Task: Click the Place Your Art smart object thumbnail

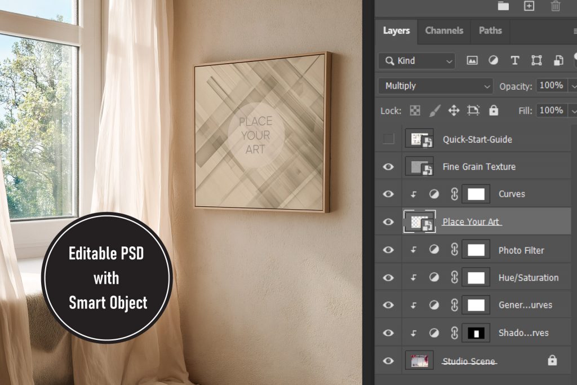Action: (x=419, y=222)
